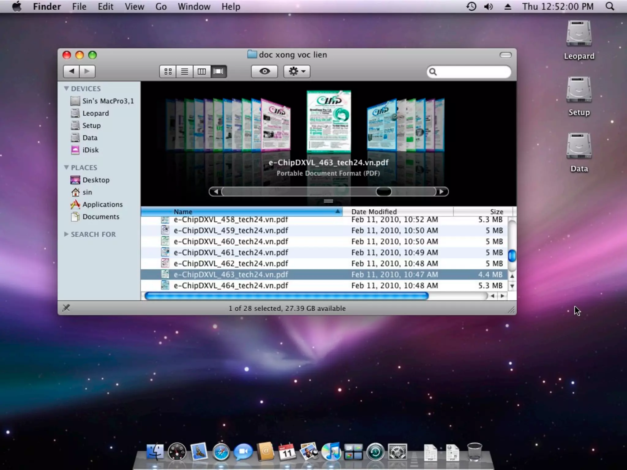
Task: Go back with the back arrow button
Action: click(71, 72)
